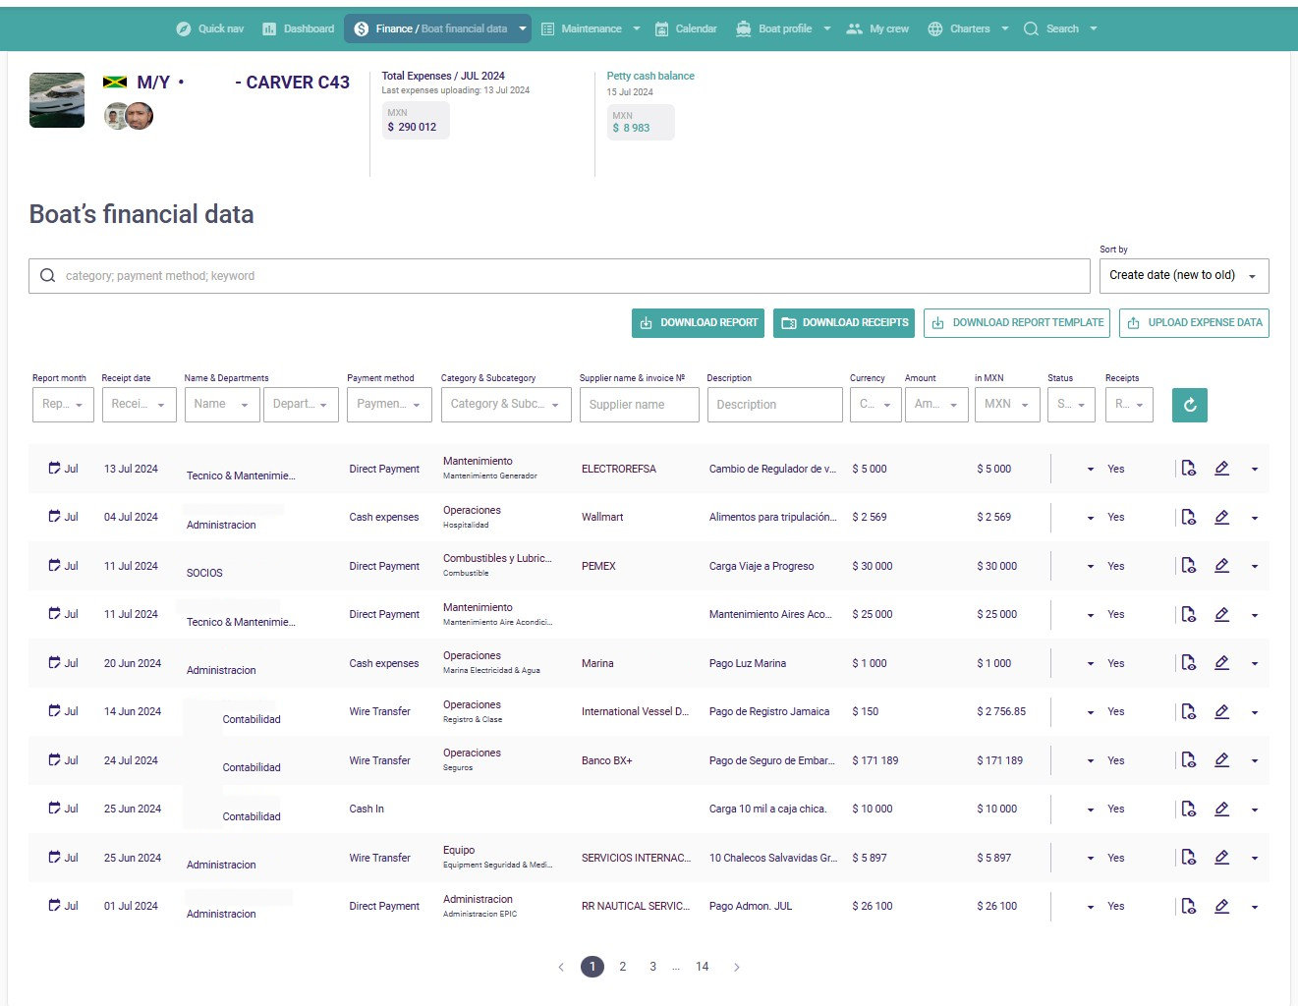Expand status dropdown in PEMEX row
This screenshot has width=1298, height=1006.
point(1090,567)
